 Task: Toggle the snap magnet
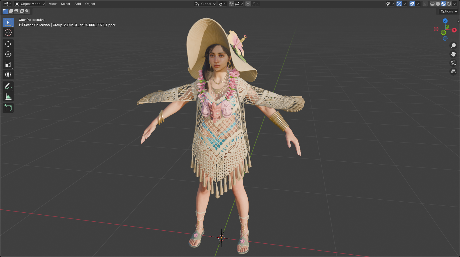pyautogui.click(x=231, y=4)
